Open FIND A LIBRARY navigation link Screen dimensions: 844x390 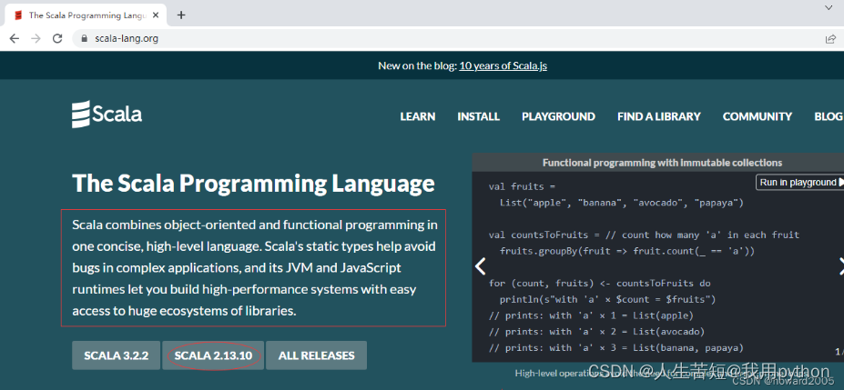658,116
